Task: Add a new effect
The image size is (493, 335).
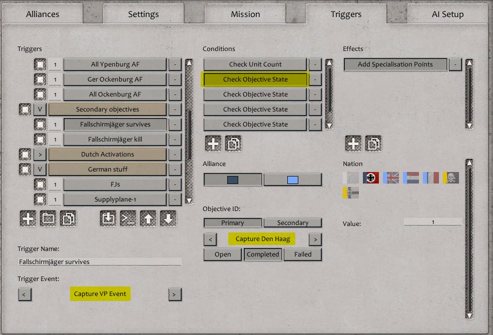Action: [353, 144]
